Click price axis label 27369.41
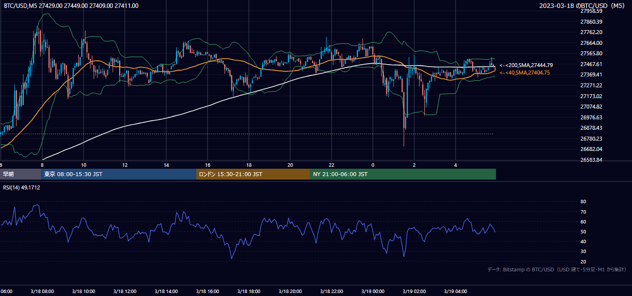This screenshot has height=296, width=632. tap(591, 74)
